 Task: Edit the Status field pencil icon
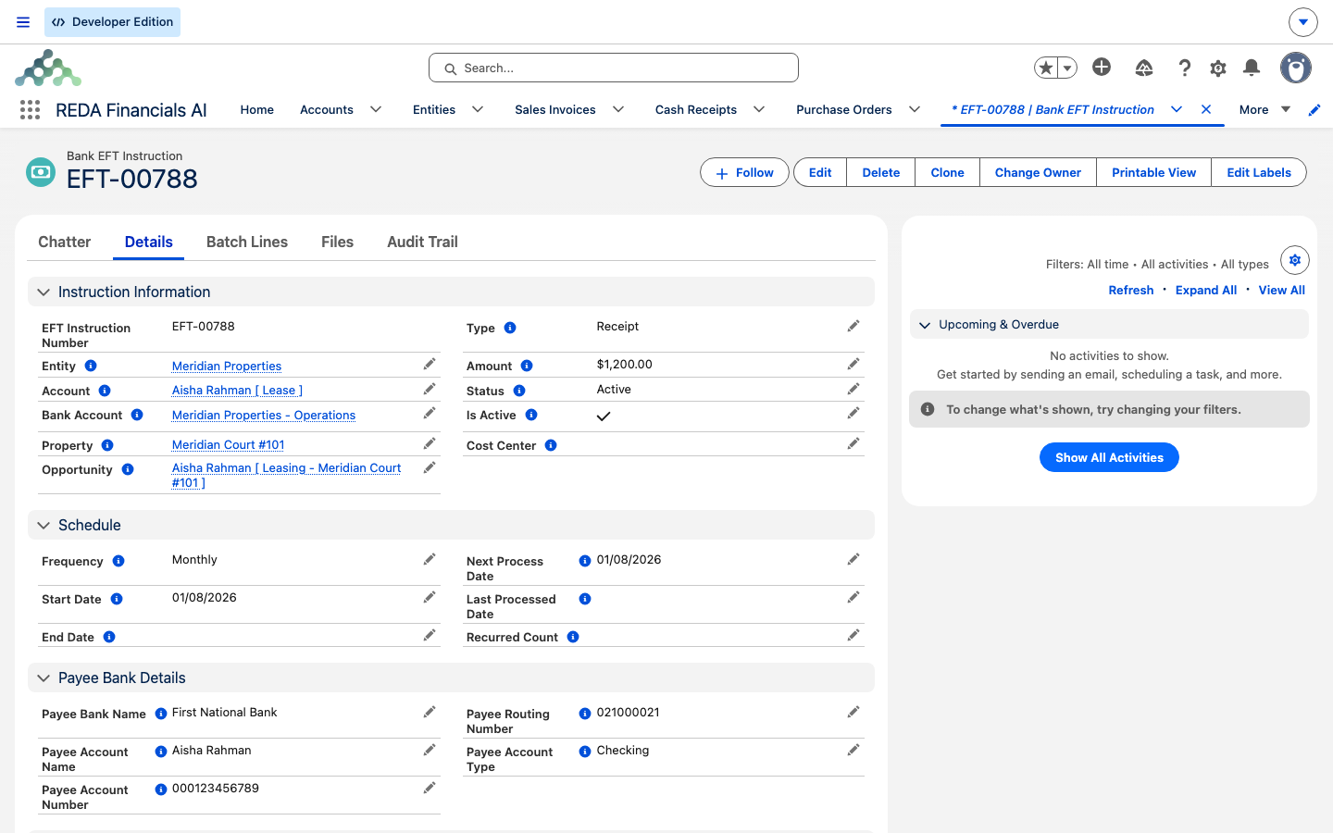(x=853, y=389)
